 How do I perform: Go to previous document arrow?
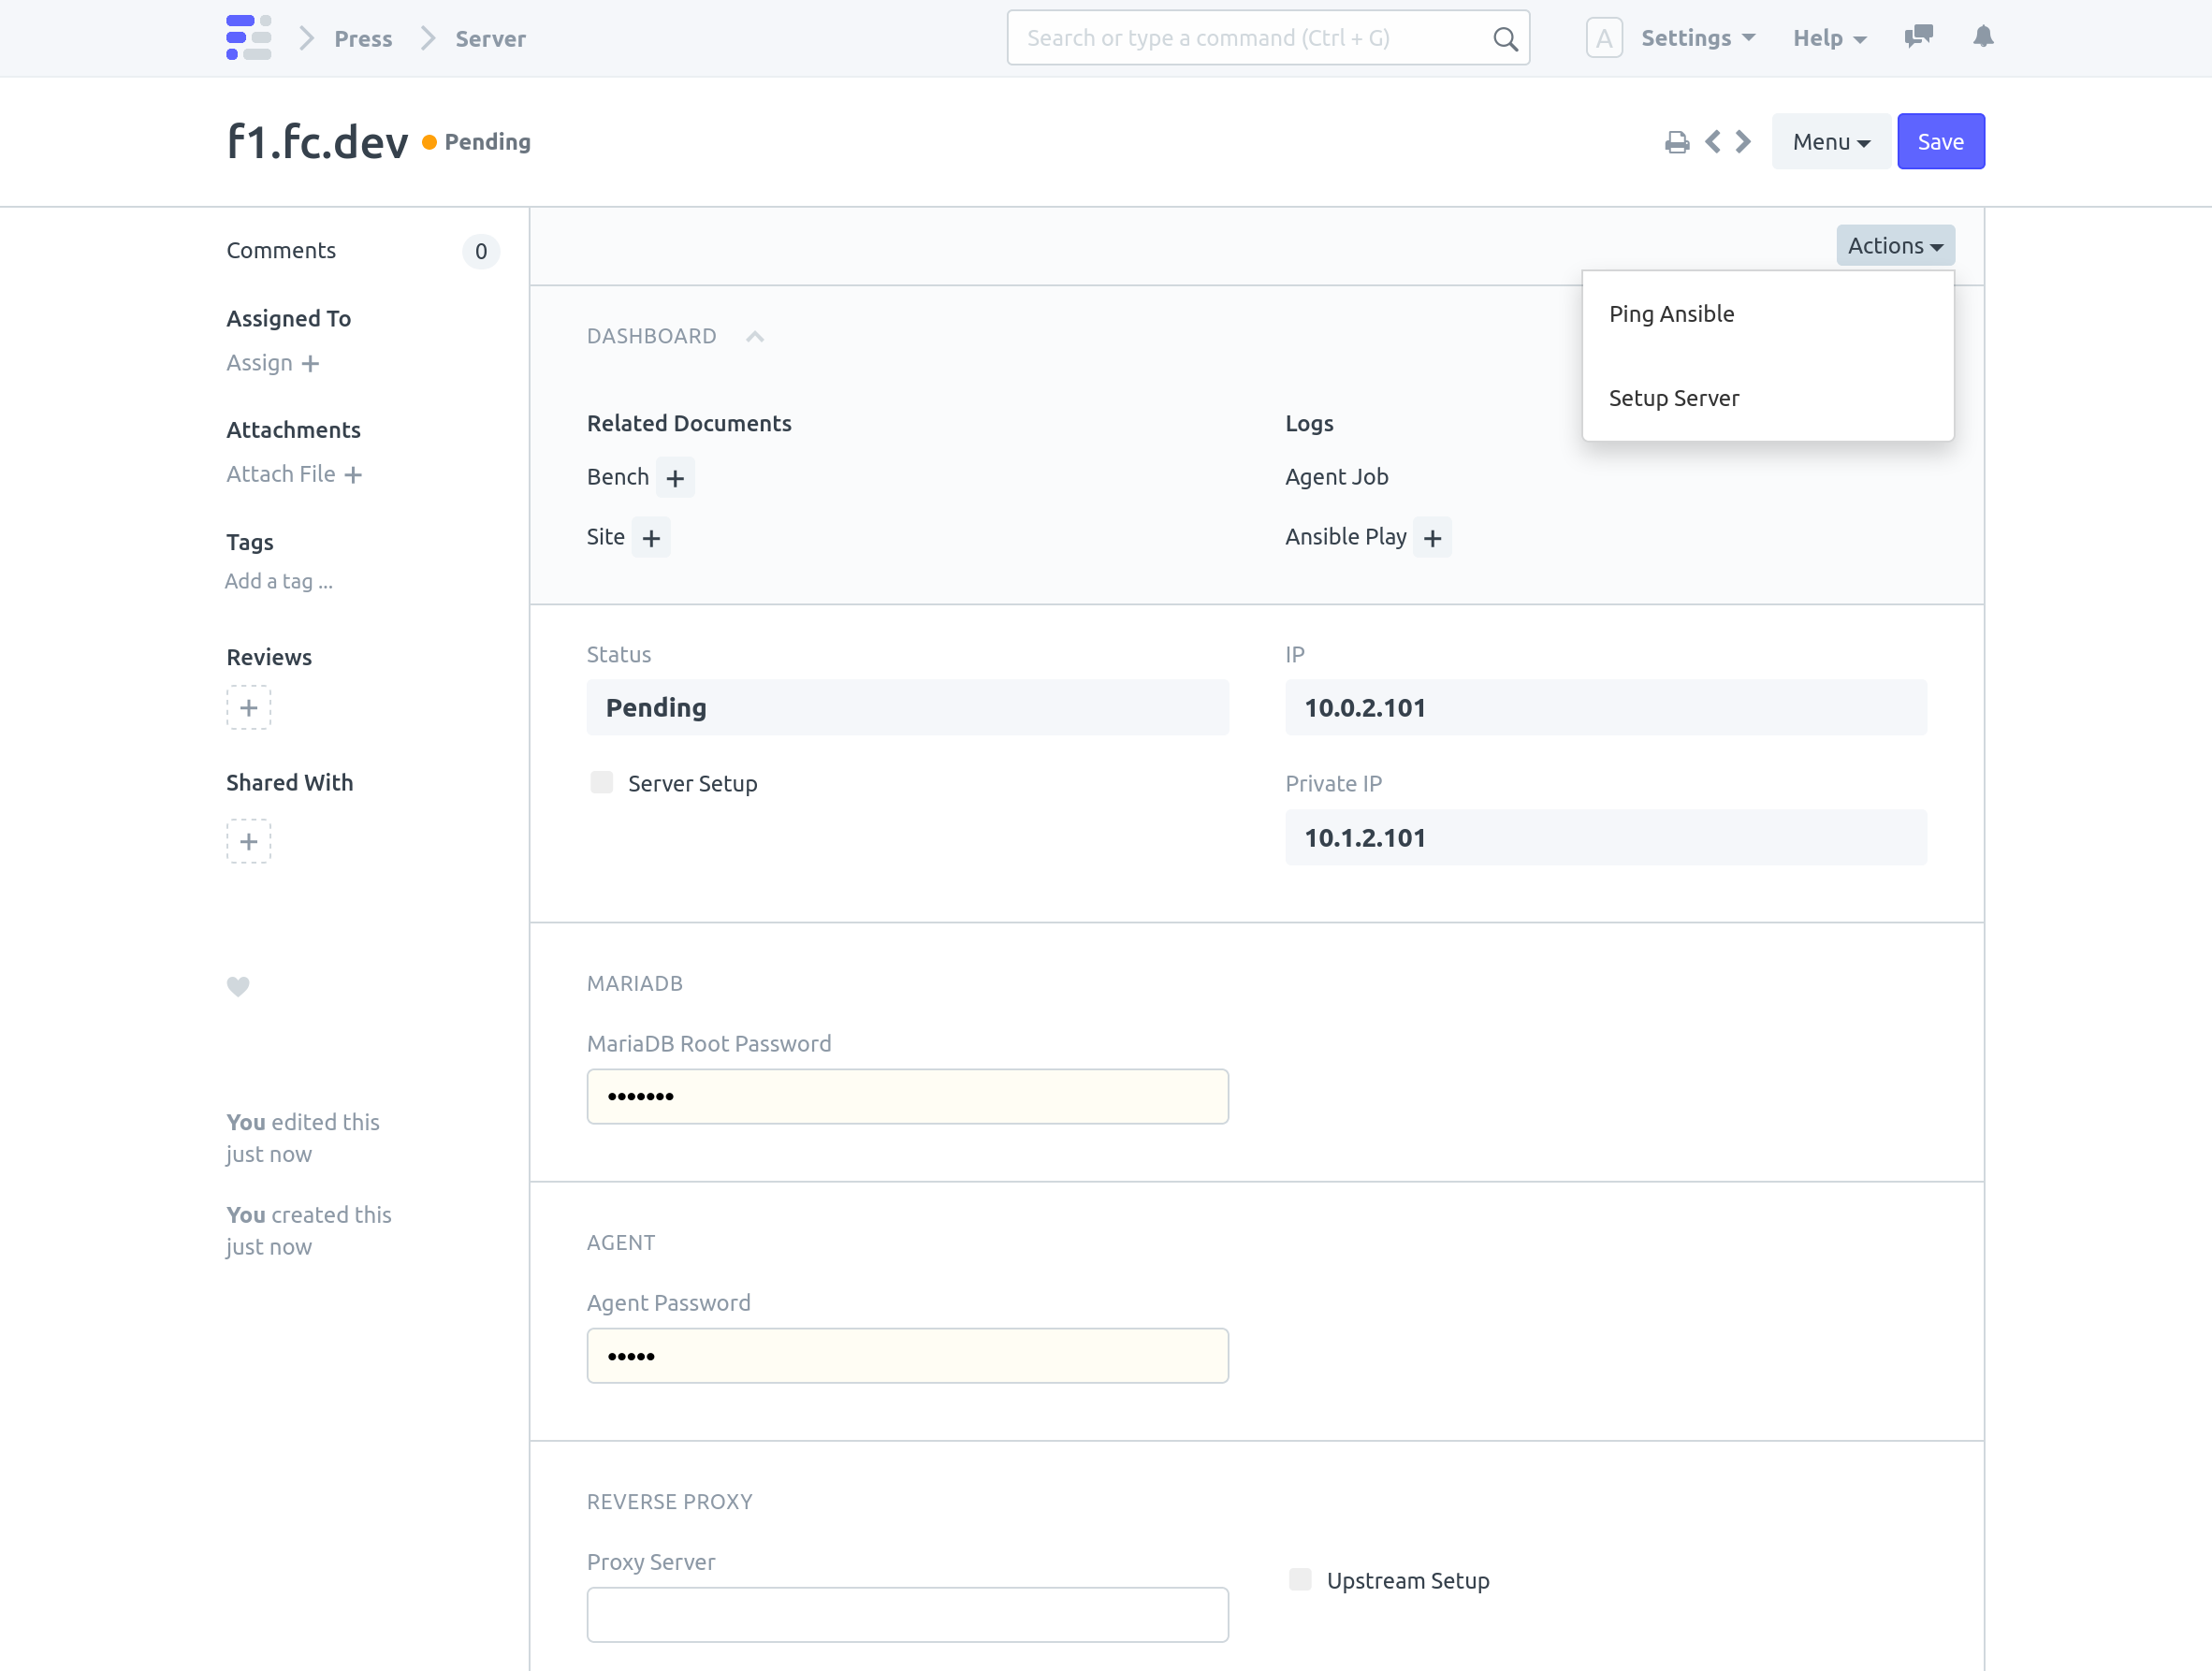point(1712,142)
